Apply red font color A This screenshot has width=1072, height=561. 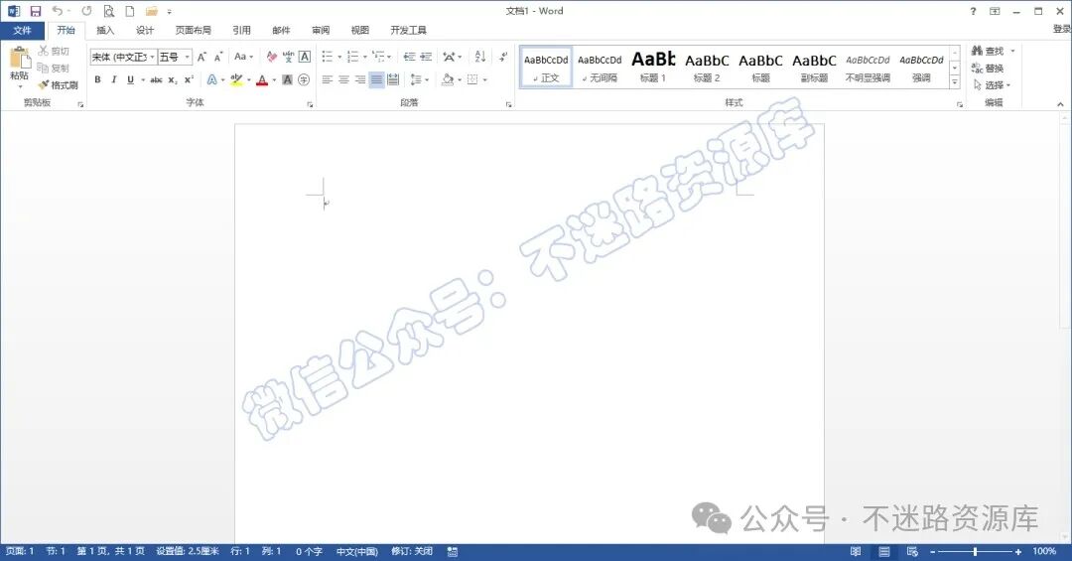pyautogui.click(x=262, y=80)
